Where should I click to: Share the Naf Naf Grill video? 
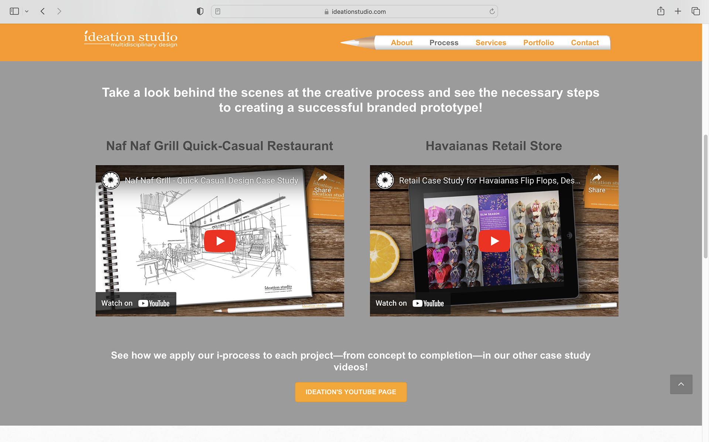[x=322, y=183]
